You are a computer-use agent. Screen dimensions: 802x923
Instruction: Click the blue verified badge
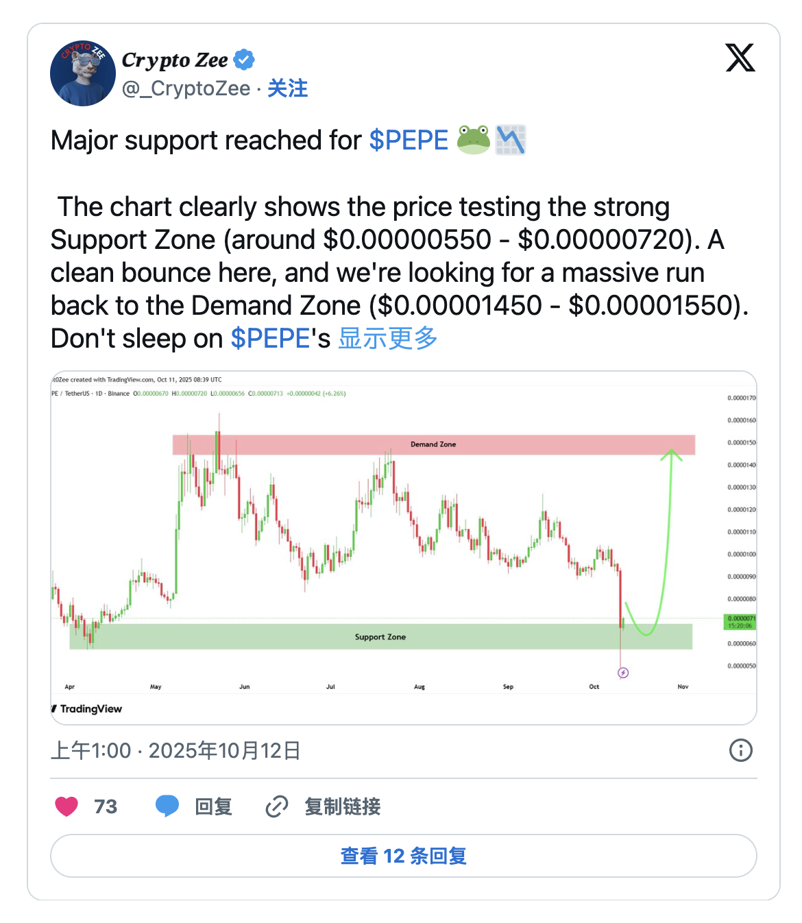(x=244, y=60)
